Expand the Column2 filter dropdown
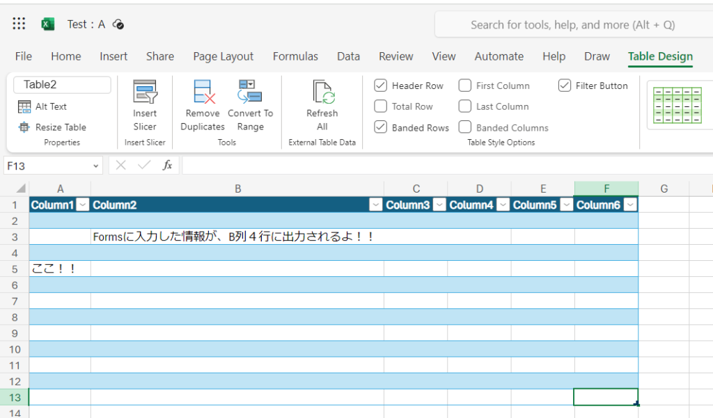Screen dimensions: 713x418 click(x=376, y=204)
